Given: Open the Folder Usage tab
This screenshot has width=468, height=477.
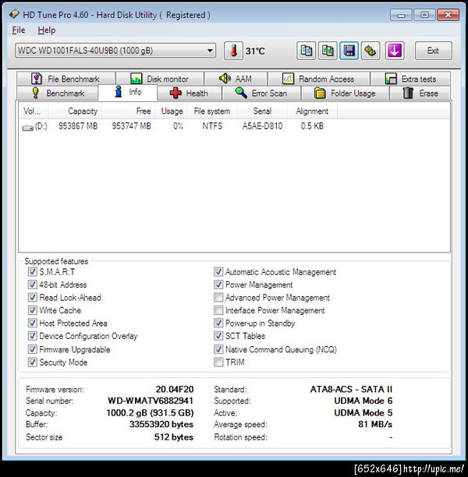Looking at the screenshot, I should pyautogui.click(x=345, y=93).
